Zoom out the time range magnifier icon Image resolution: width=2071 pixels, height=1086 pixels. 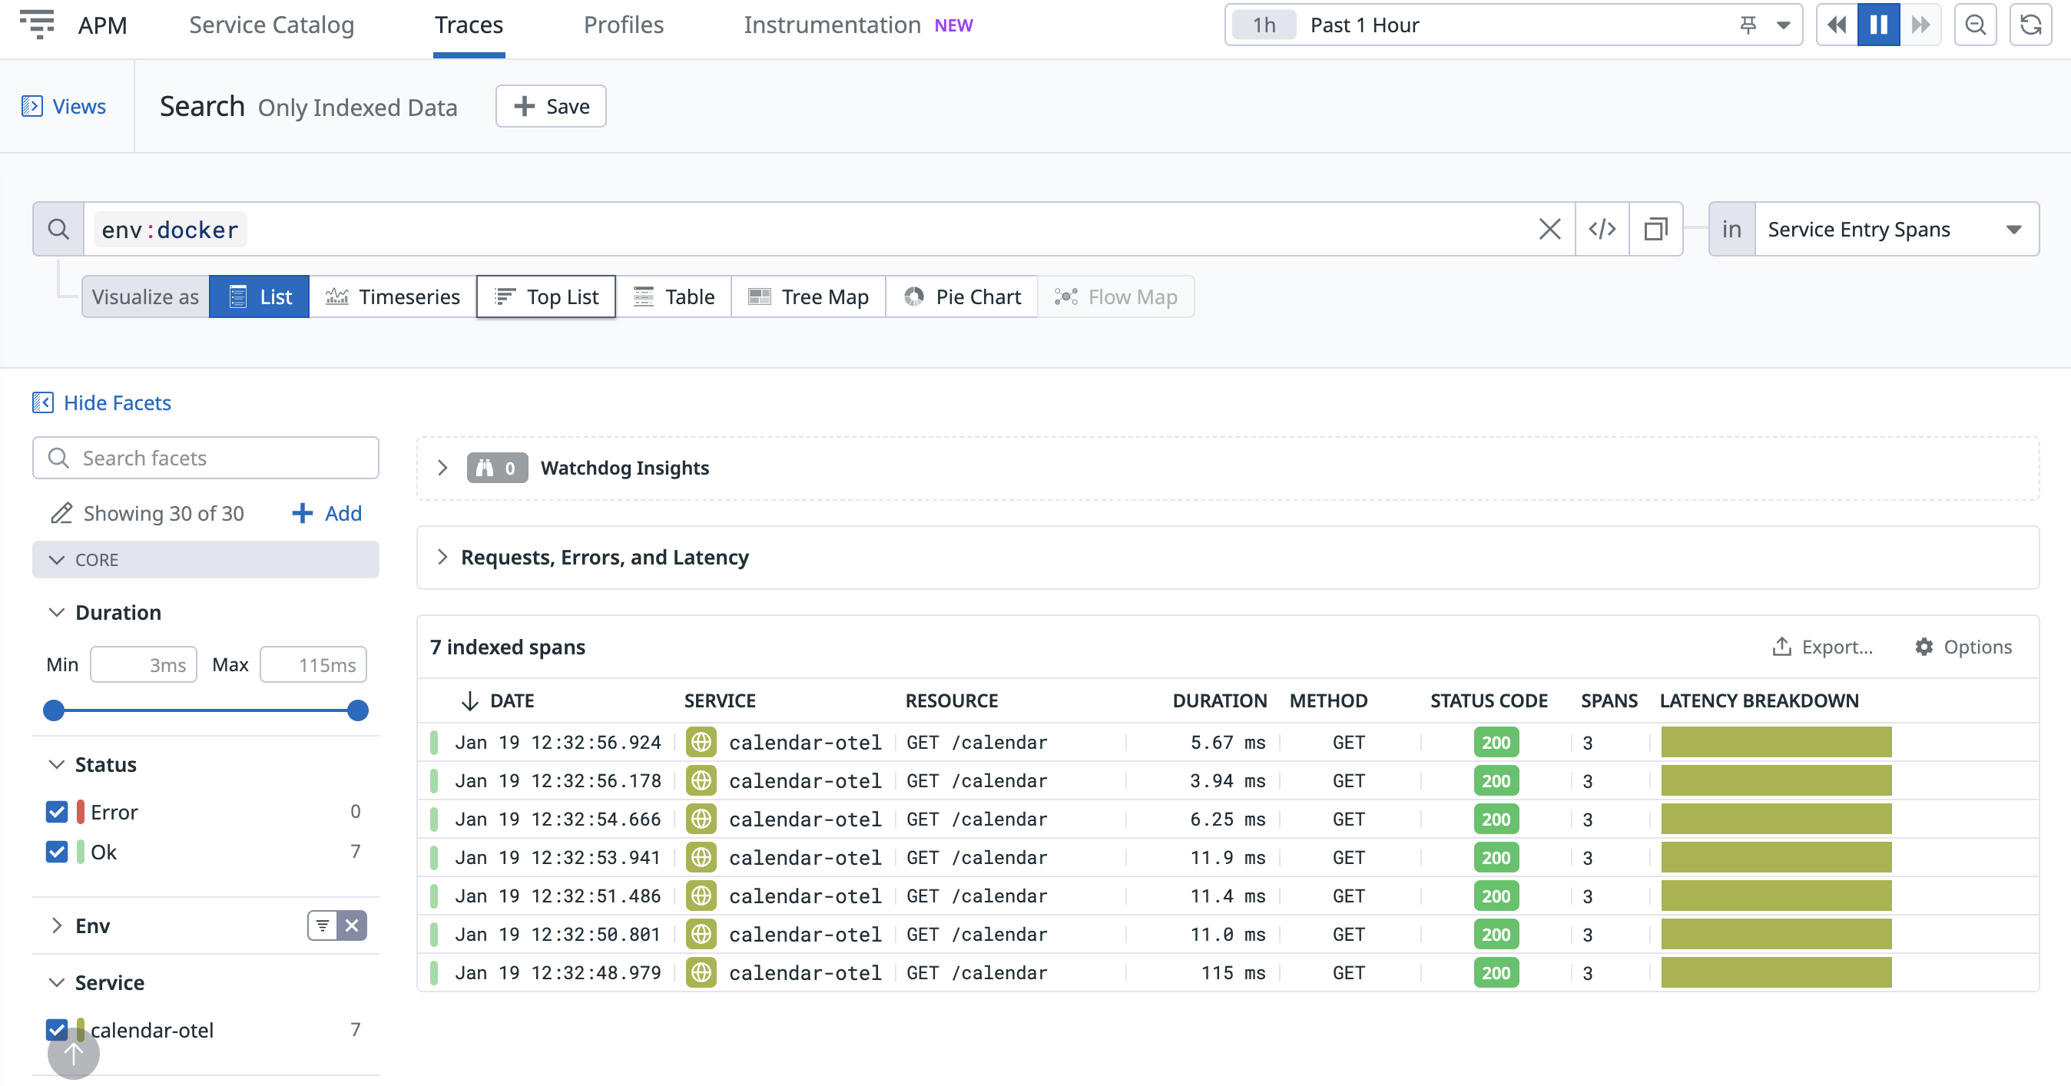[x=1975, y=25]
